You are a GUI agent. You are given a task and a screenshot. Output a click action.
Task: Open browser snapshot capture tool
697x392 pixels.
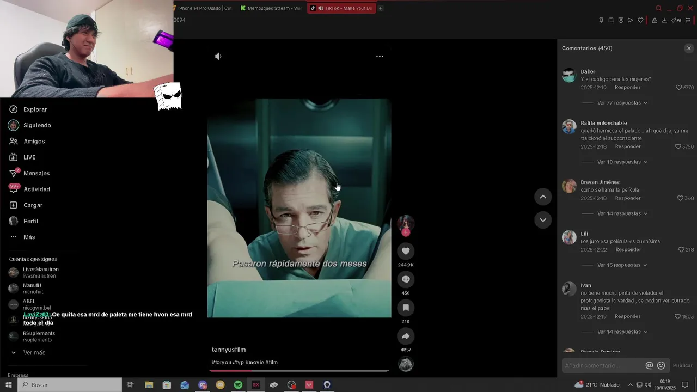click(x=611, y=20)
